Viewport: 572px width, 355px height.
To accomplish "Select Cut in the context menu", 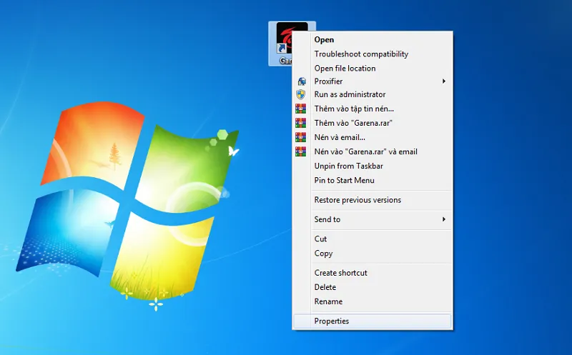I will (320, 239).
